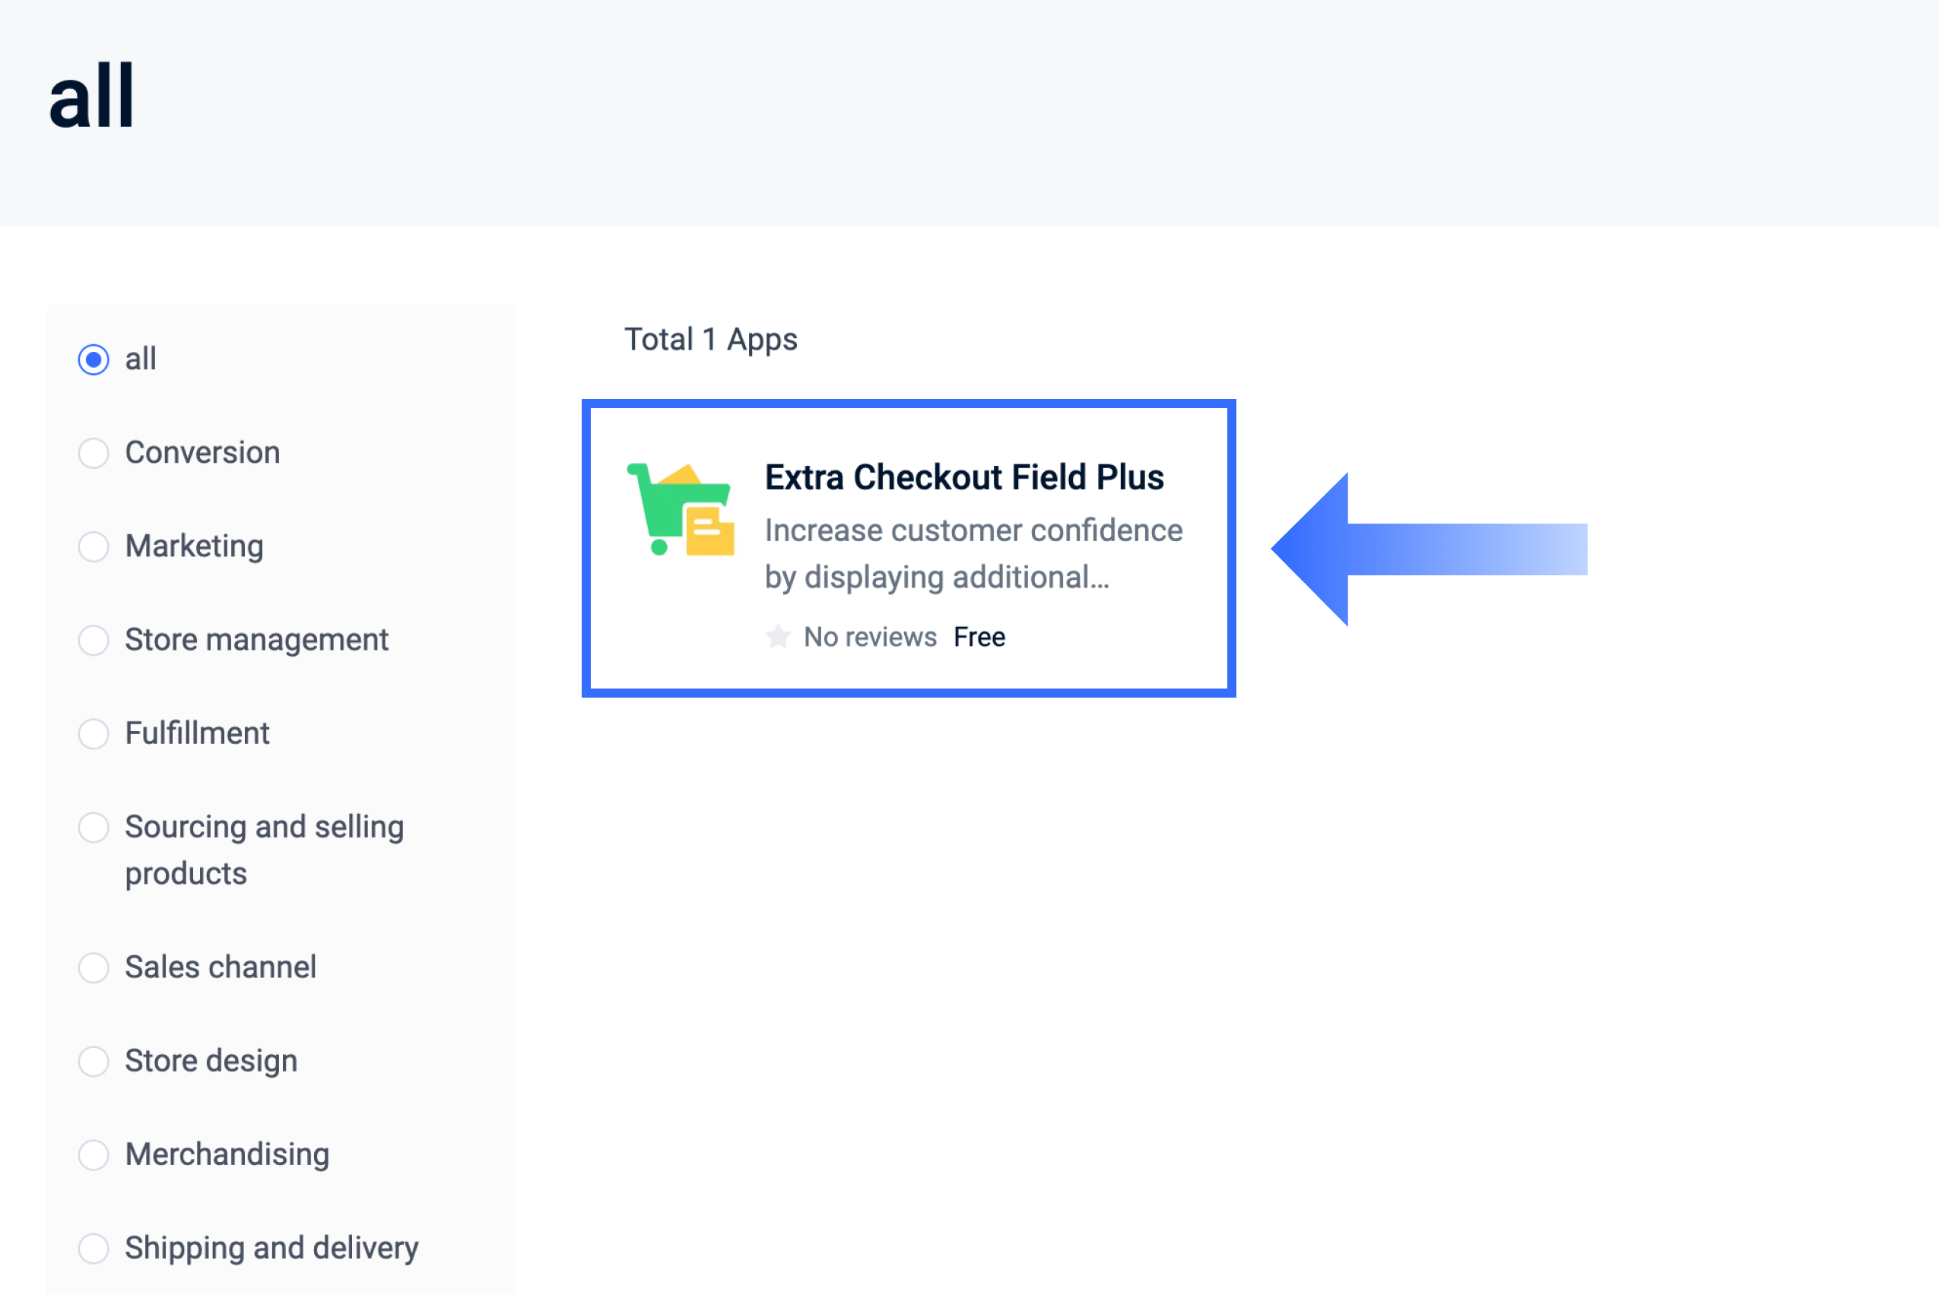1939x1295 pixels.
Task: Select the Marketing radio button
Action: 94,546
